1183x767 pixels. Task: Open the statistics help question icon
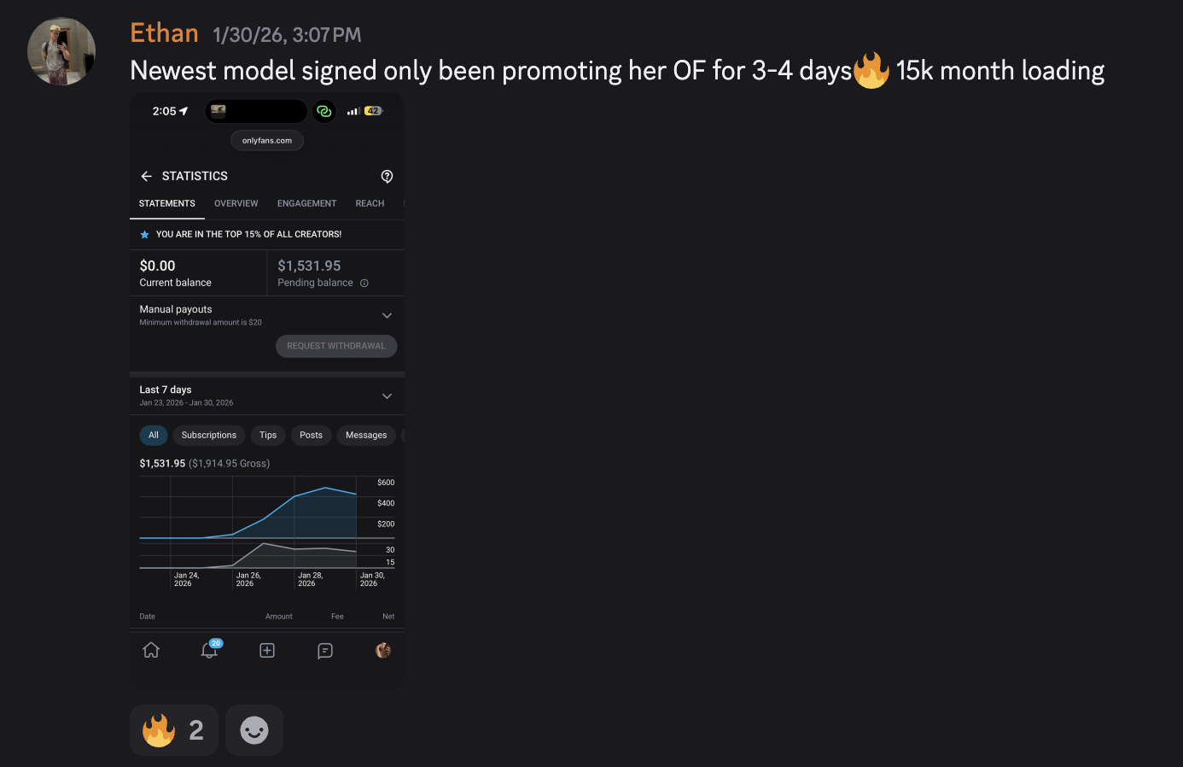click(x=387, y=176)
